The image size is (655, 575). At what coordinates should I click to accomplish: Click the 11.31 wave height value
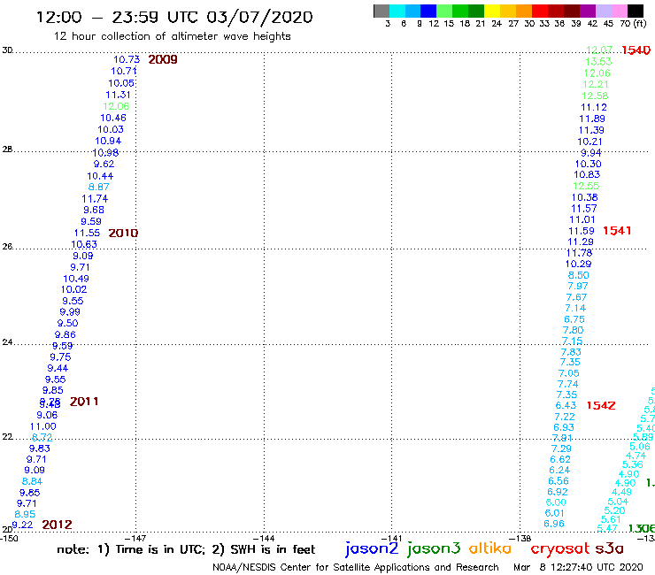coord(119,95)
